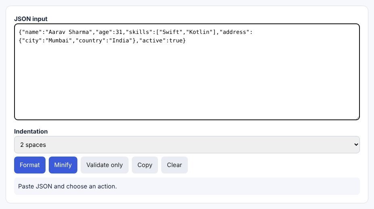Viewport: 374px width, 209px height.
Task: Clear the JSON input
Action: [175, 165]
